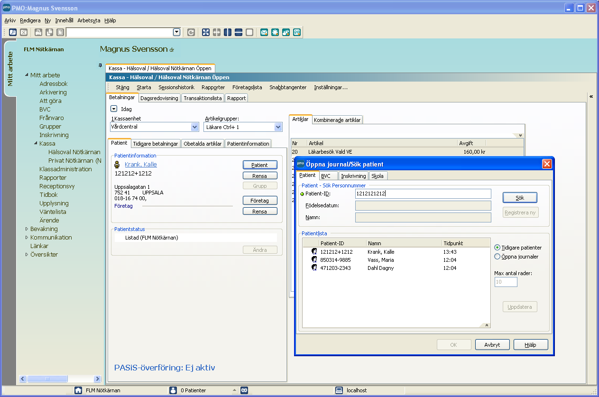
Task: Click the teal calendar toolbar icon
Action: point(297,32)
